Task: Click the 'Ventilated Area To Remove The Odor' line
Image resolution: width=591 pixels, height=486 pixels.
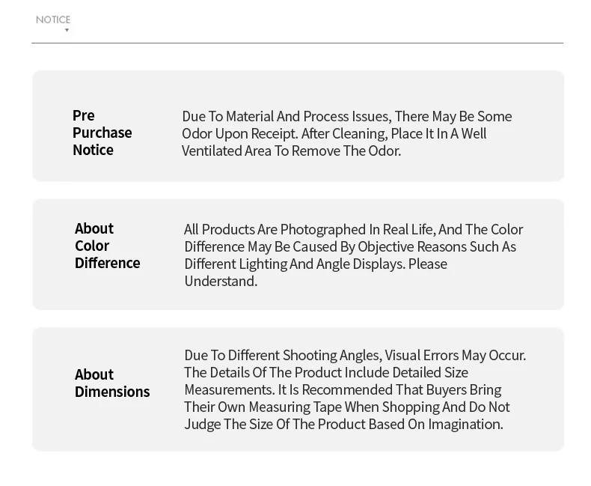Action: pos(291,151)
